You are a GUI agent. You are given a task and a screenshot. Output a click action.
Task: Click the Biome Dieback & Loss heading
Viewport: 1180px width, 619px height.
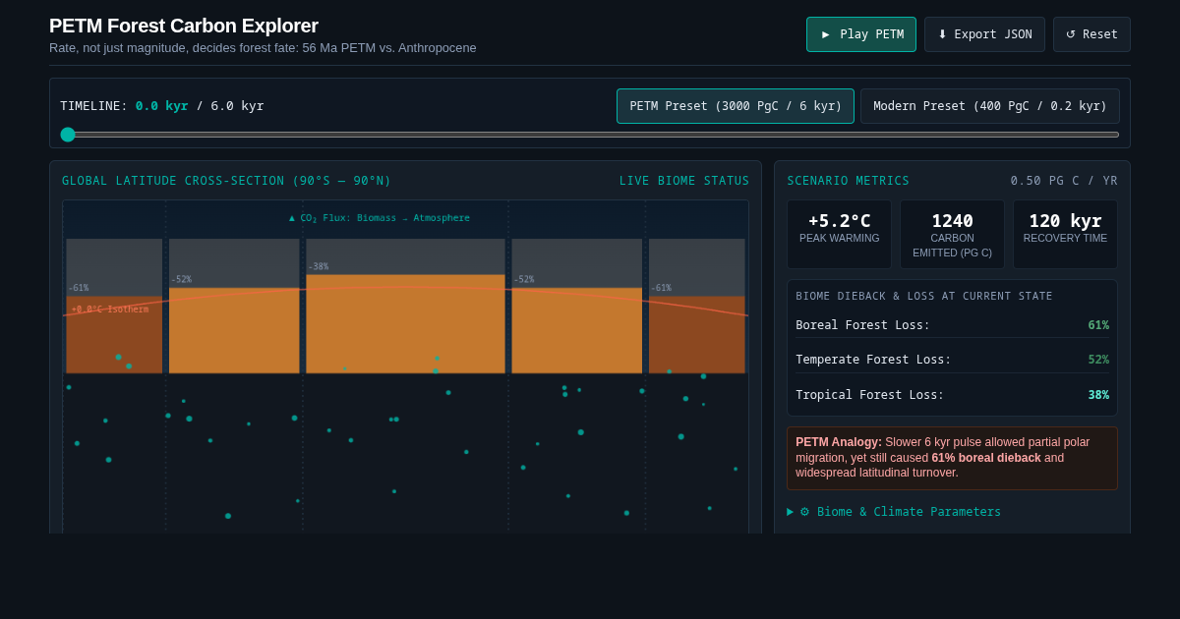click(x=924, y=296)
